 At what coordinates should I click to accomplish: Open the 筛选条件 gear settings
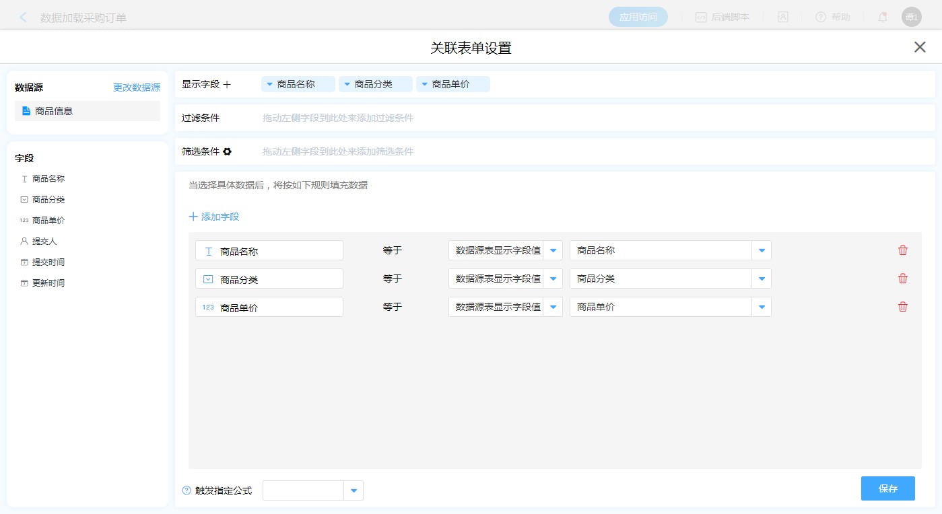[x=228, y=152]
